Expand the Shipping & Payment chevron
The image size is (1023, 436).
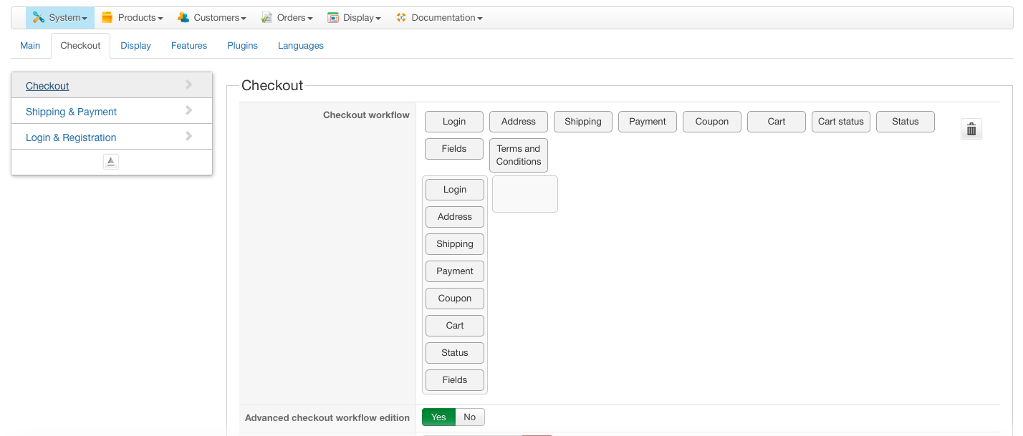point(189,110)
